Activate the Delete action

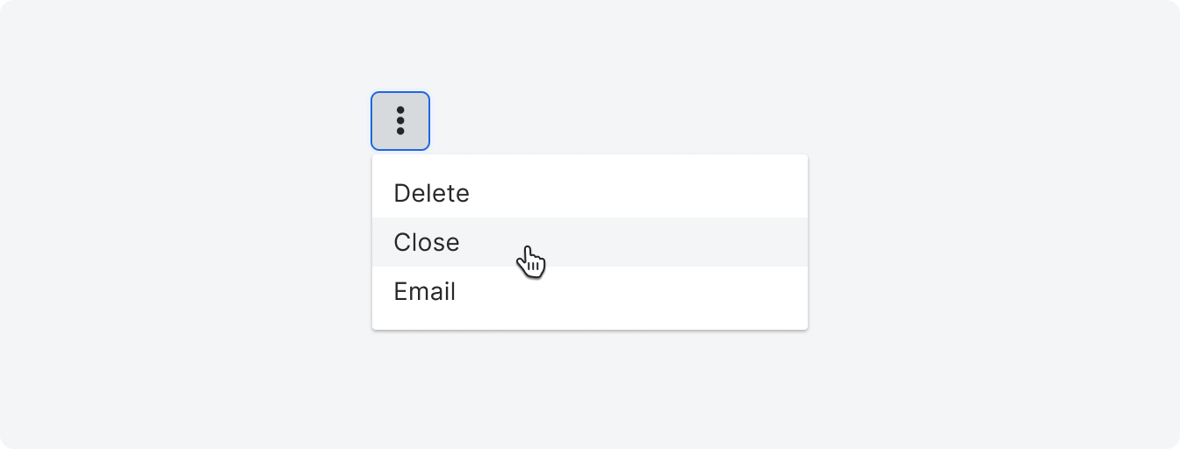[x=590, y=193]
